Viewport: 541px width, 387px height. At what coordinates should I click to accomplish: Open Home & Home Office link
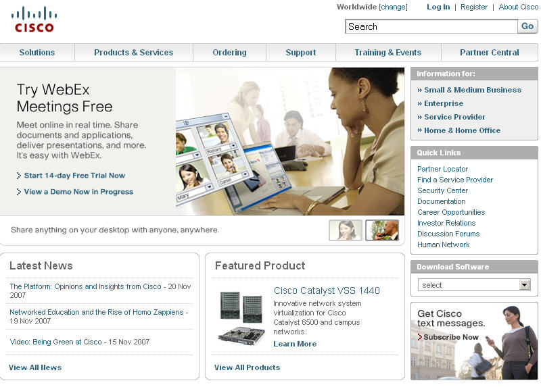click(463, 130)
